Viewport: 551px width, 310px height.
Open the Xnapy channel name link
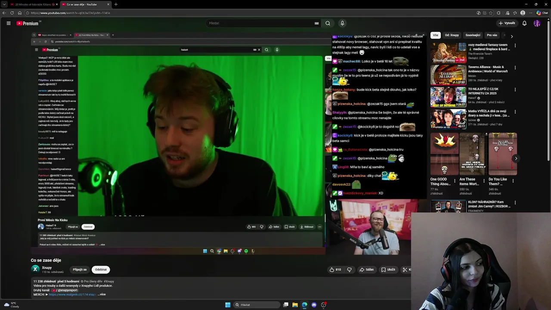point(47,267)
